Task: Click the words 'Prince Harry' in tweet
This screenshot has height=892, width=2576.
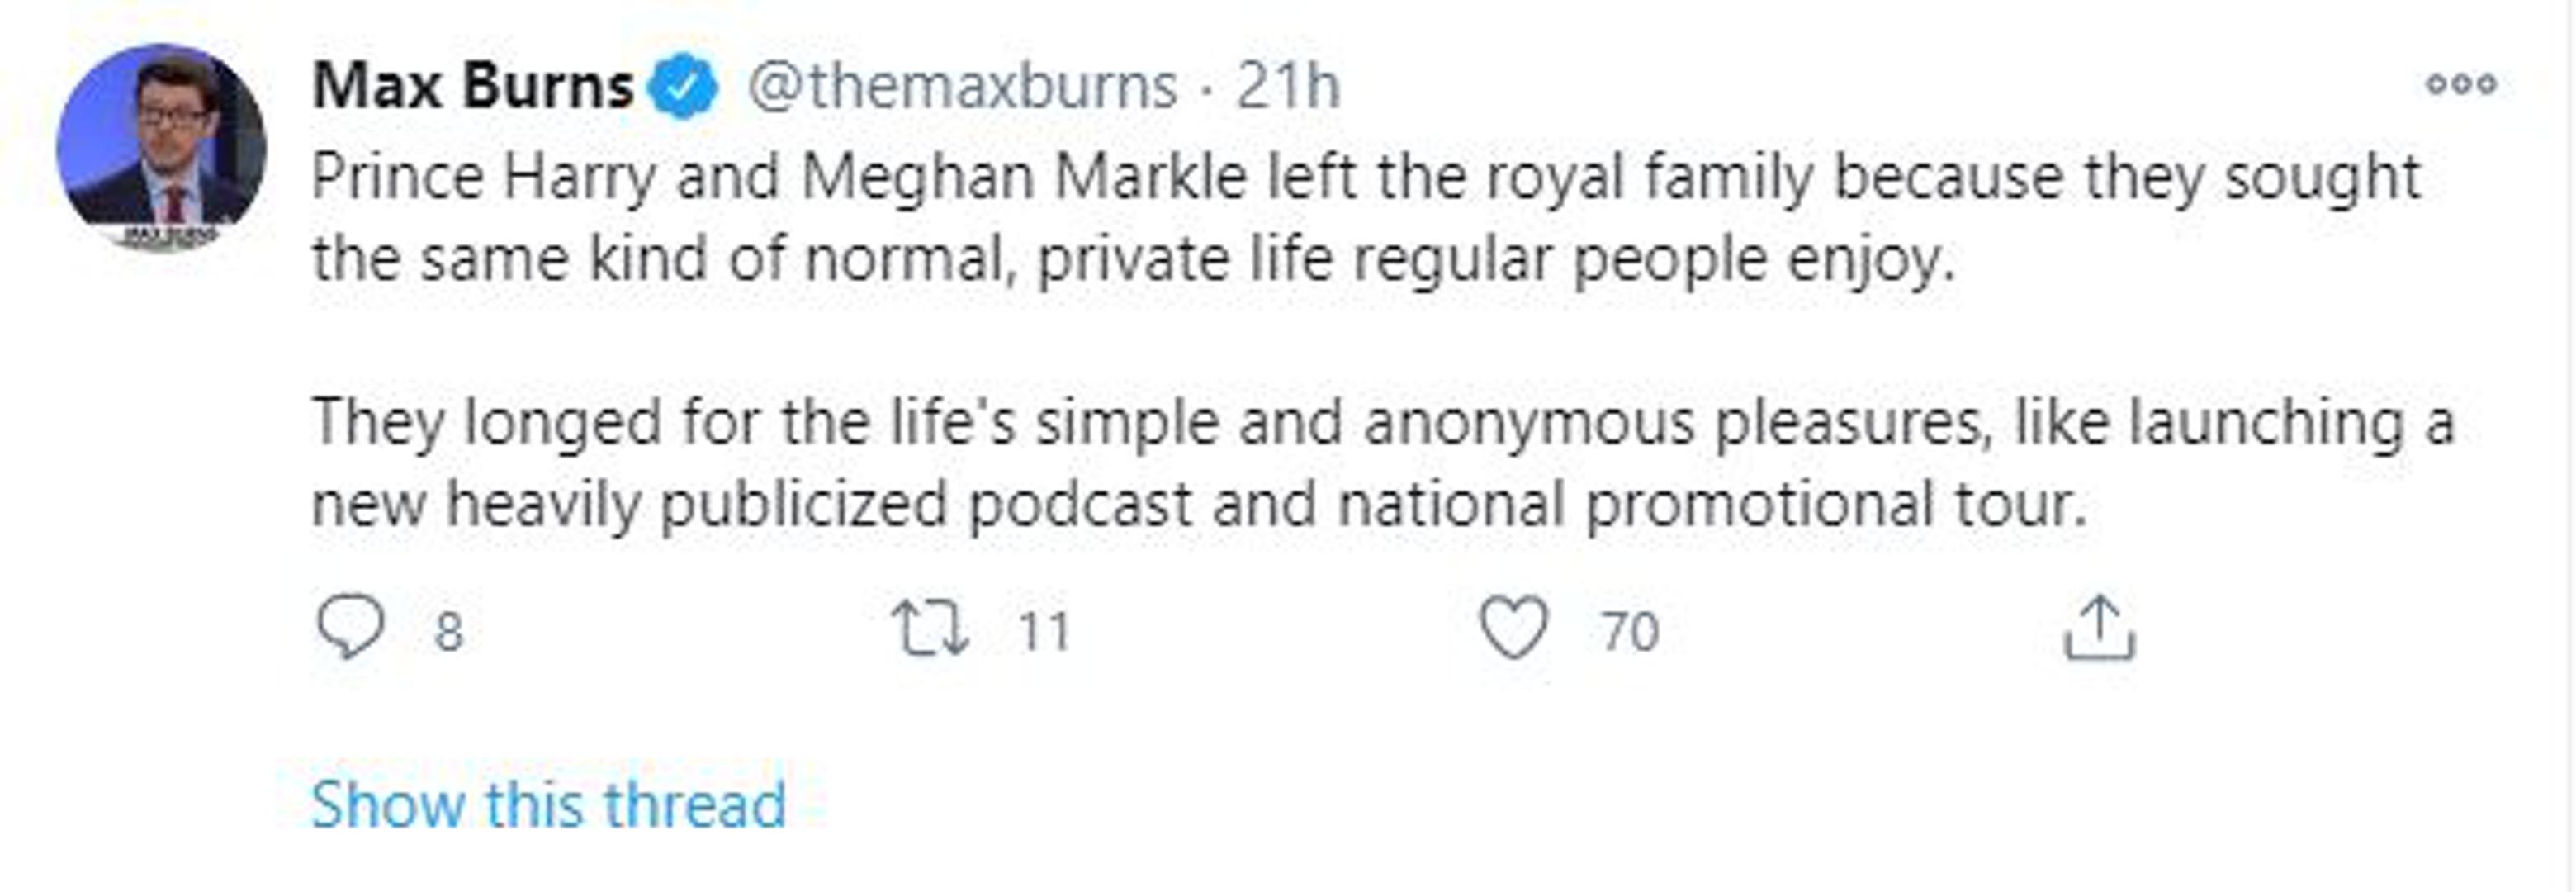Action: tap(484, 178)
